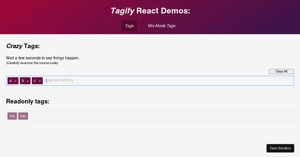Click the "Wait a few seconds" text
Image resolution: width=300 pixels, height=157 pixels.
(42, 58)
